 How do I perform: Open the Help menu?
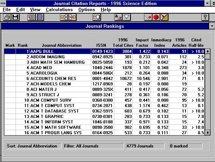click(x=105, y=10)
